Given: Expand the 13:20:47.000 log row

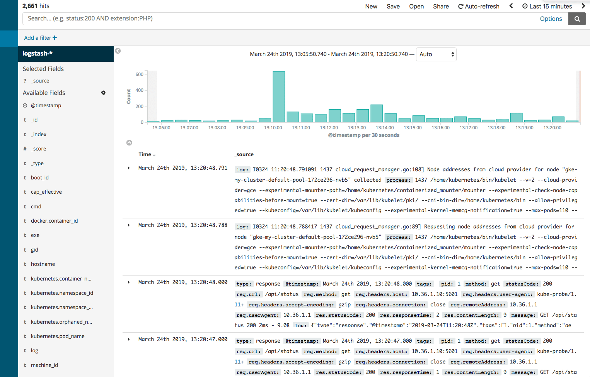Looking at the screenshot, I should point(129,339).
